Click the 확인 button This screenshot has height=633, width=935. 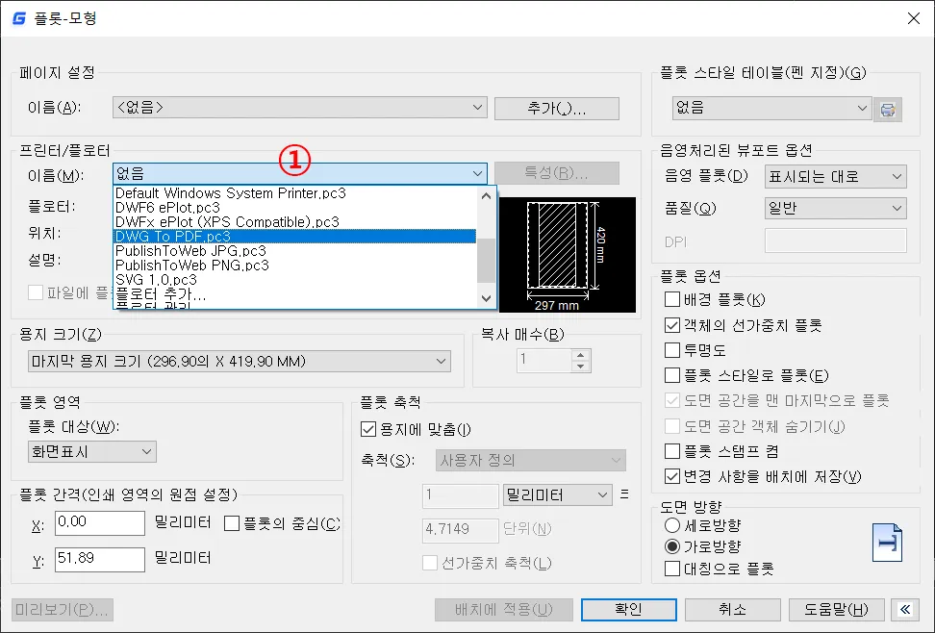tap(628, 609)
